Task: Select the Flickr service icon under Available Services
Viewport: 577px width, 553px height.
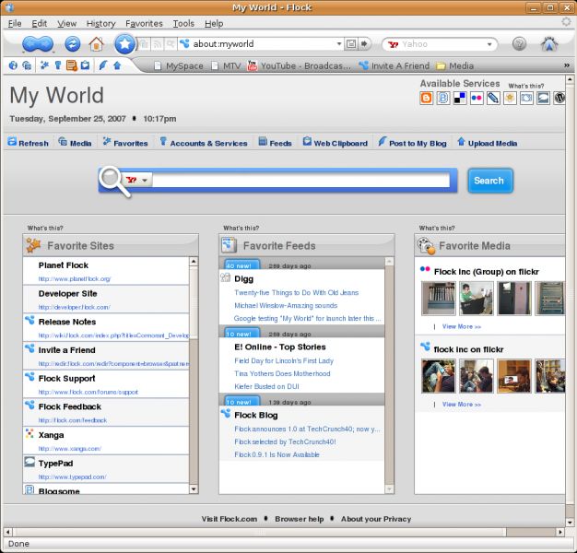Action: click(477, 98)
